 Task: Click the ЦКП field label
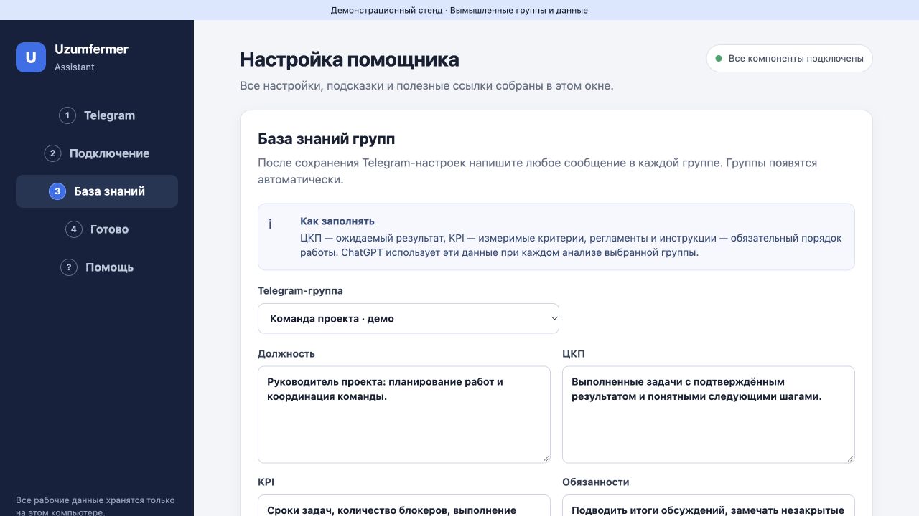pos(574,353)
